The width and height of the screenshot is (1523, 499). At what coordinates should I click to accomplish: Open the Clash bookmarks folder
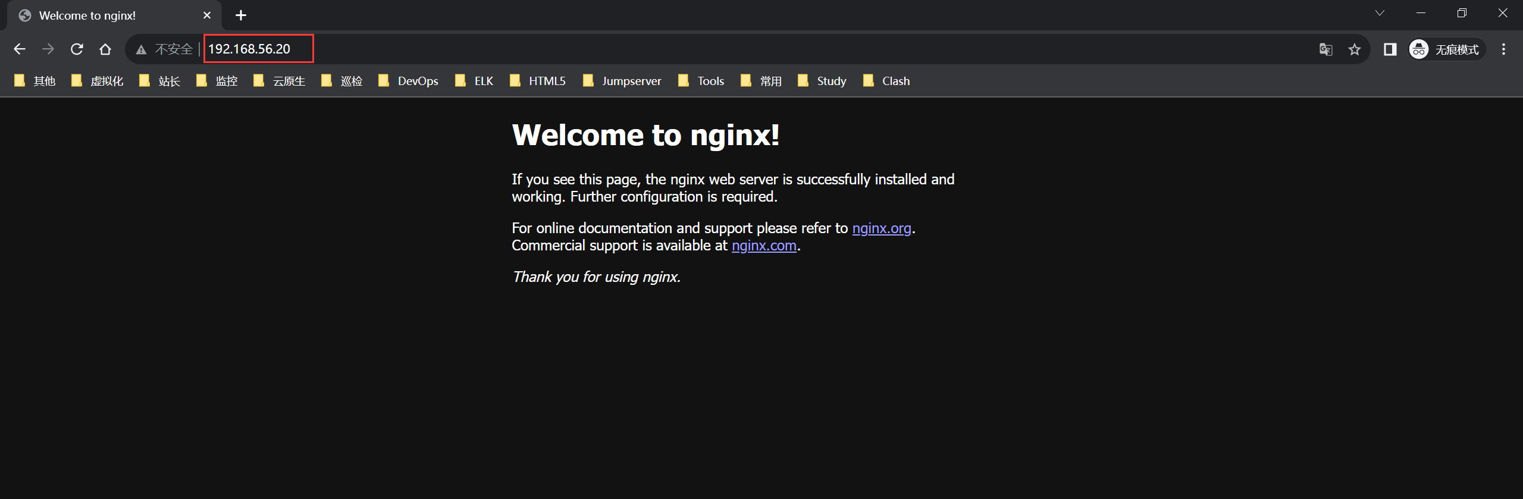[887, 81]
